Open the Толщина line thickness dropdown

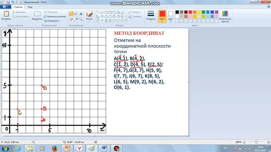click(151, 16)
